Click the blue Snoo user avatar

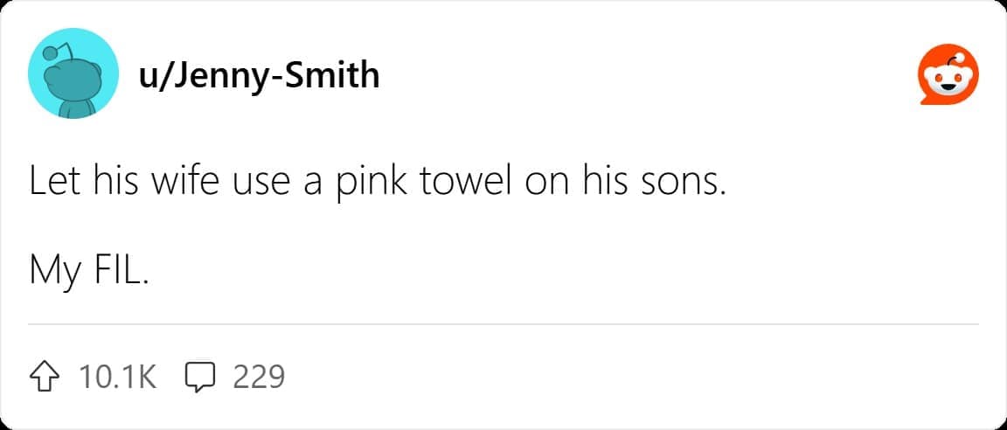[73, 73]
